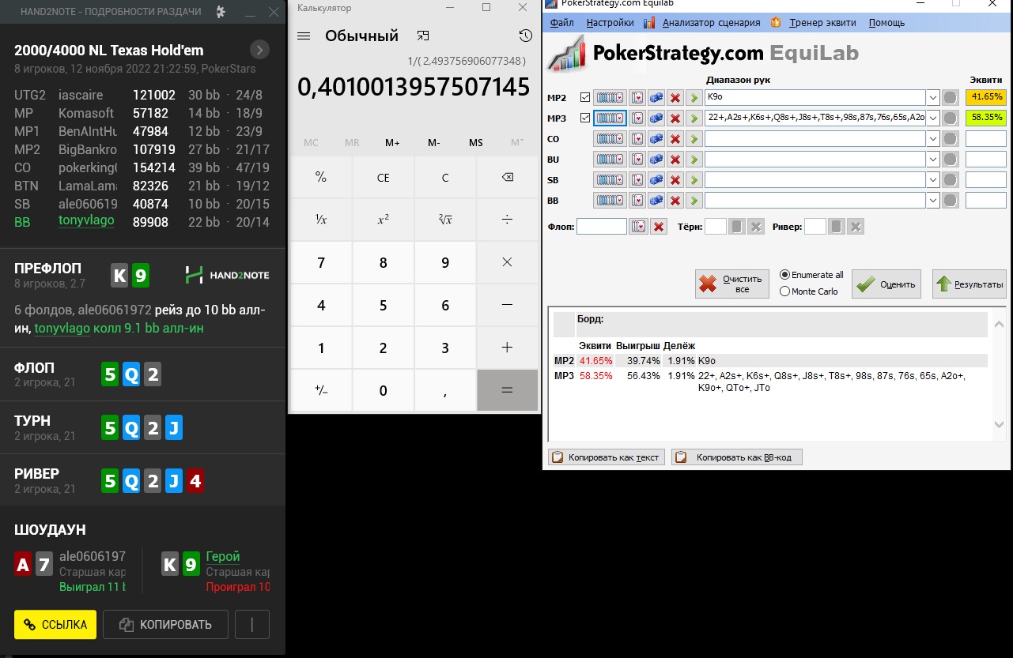The image size is (1013, 658).
Task: Click Calculator digit 7 key
Action: pos(321,262)
